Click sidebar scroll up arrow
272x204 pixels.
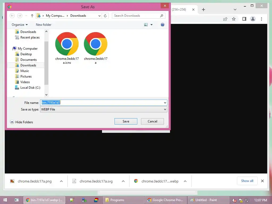point(46,31)
